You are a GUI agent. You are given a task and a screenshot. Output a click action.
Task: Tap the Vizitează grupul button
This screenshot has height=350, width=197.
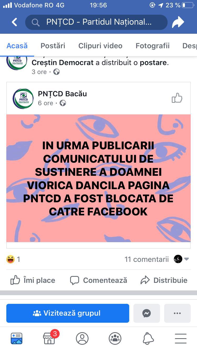(x=68, y=313)
